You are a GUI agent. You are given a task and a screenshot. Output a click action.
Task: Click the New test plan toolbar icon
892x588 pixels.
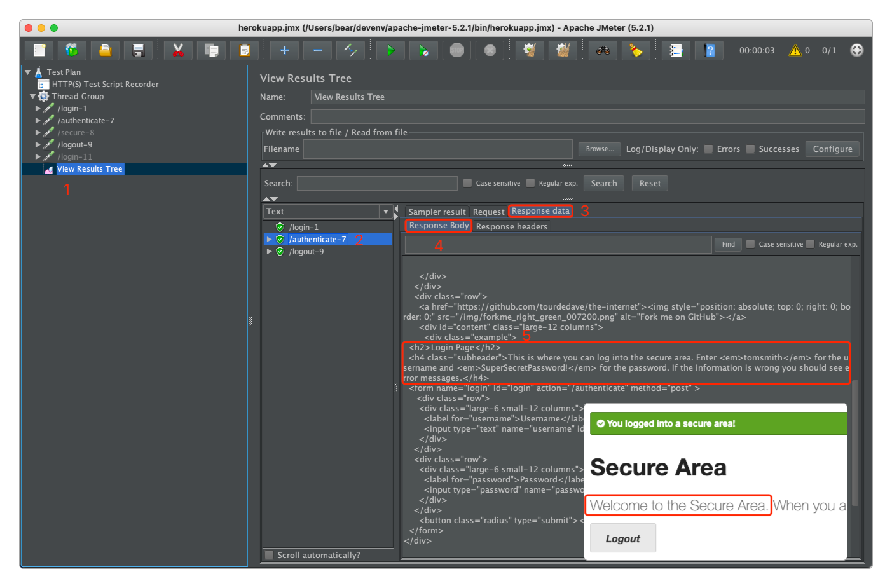point(39,50)
